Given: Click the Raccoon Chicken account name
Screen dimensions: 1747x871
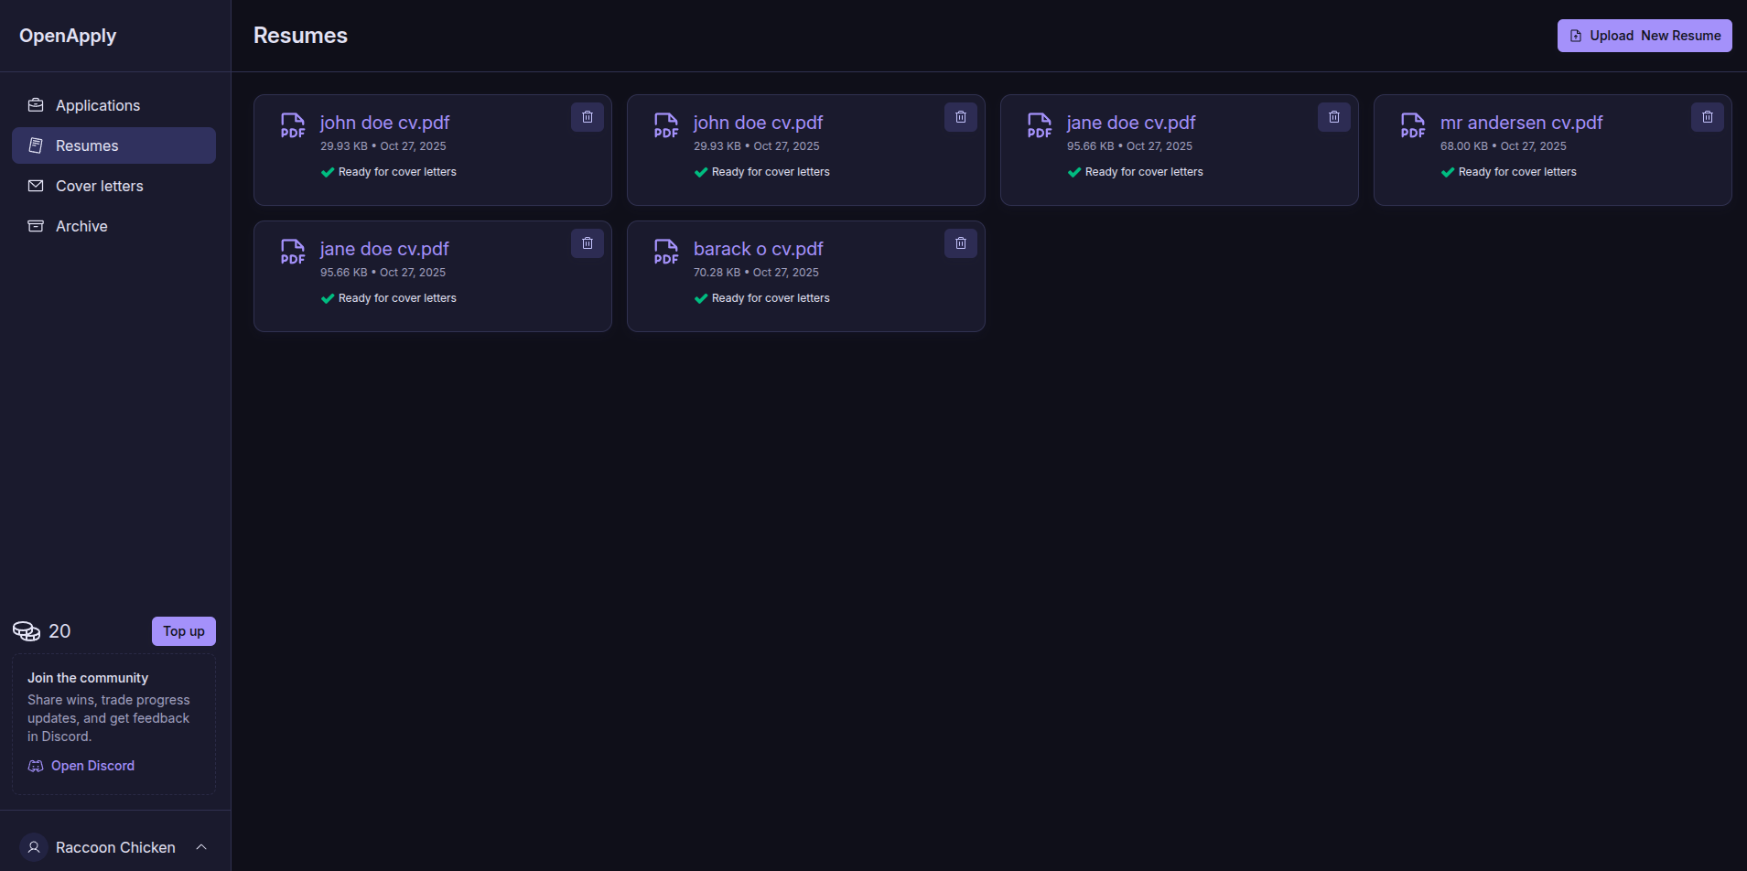Looking at the screenshot, I should pos(115,847).
